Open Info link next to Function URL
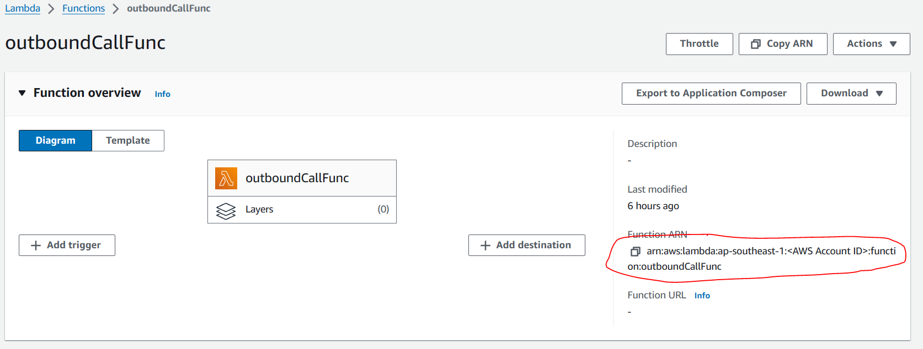The image size is (923, 349). 702,296
